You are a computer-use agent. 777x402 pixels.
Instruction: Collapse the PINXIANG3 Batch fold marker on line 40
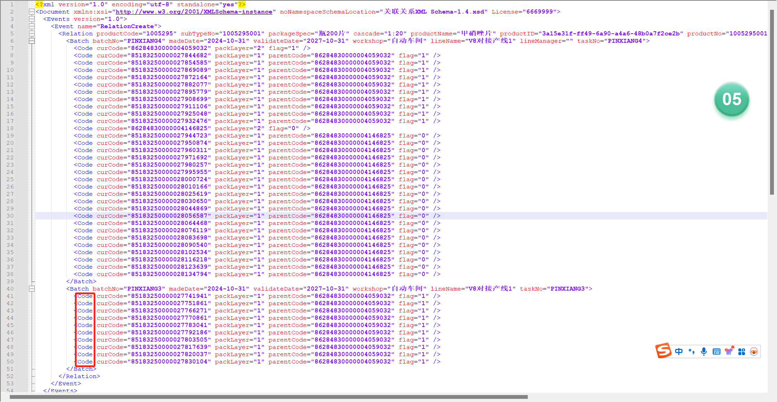[32, 289]
